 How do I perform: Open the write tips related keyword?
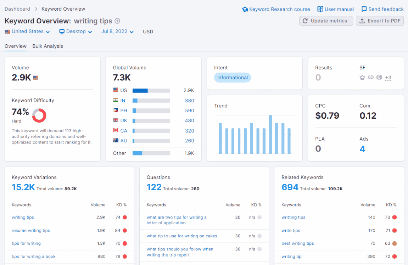pyautogui.click(x=291, y=230)
